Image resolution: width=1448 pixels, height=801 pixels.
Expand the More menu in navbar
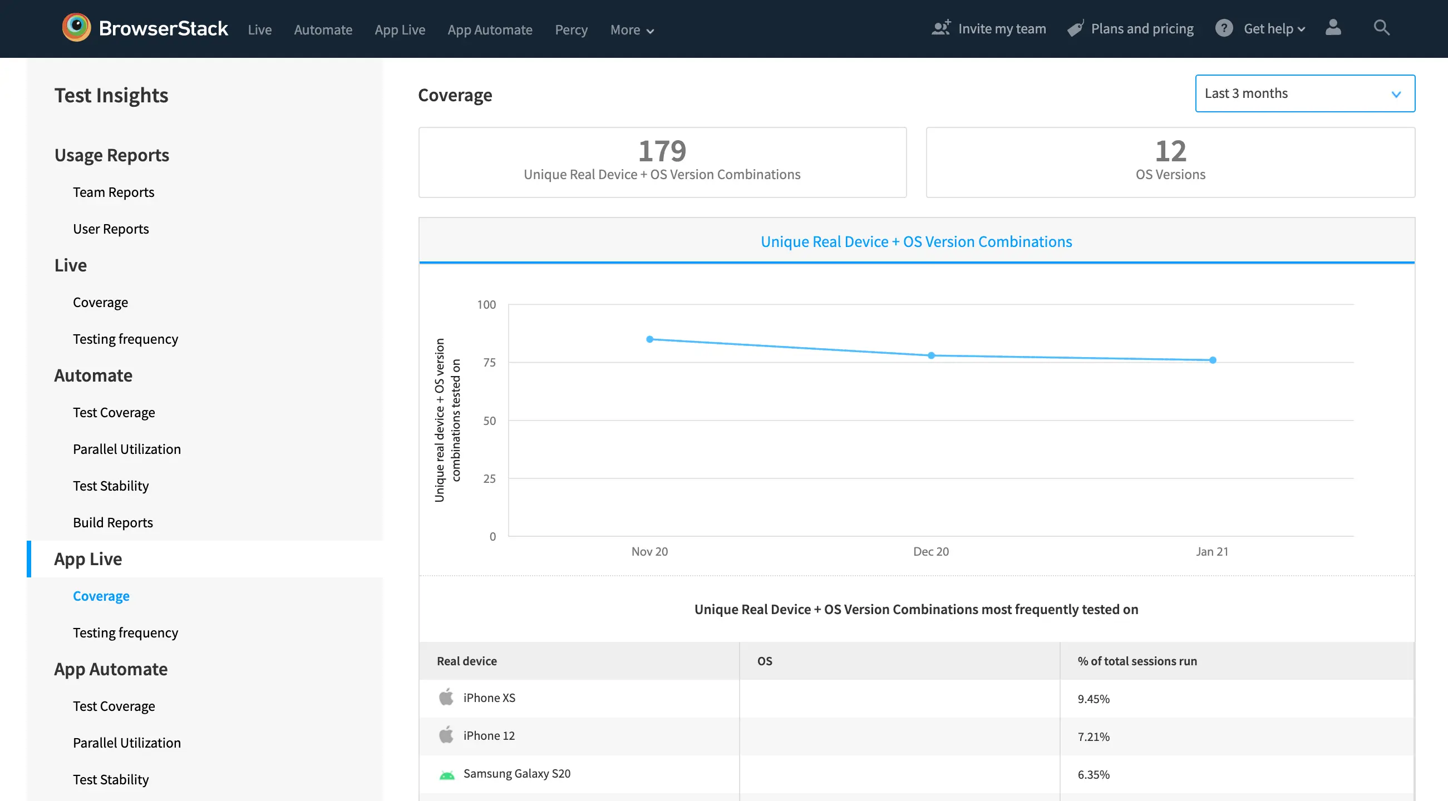pyautogui.click(x=632, y=30)
